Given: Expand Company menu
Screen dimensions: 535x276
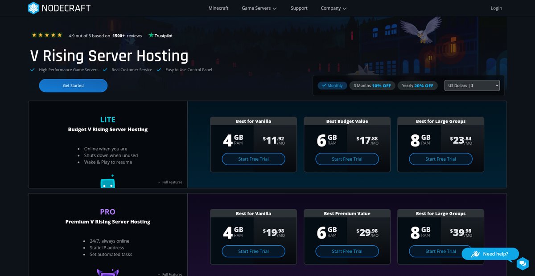Looking at the screenshot, I should pyautogui.click(x=333, y=8).
